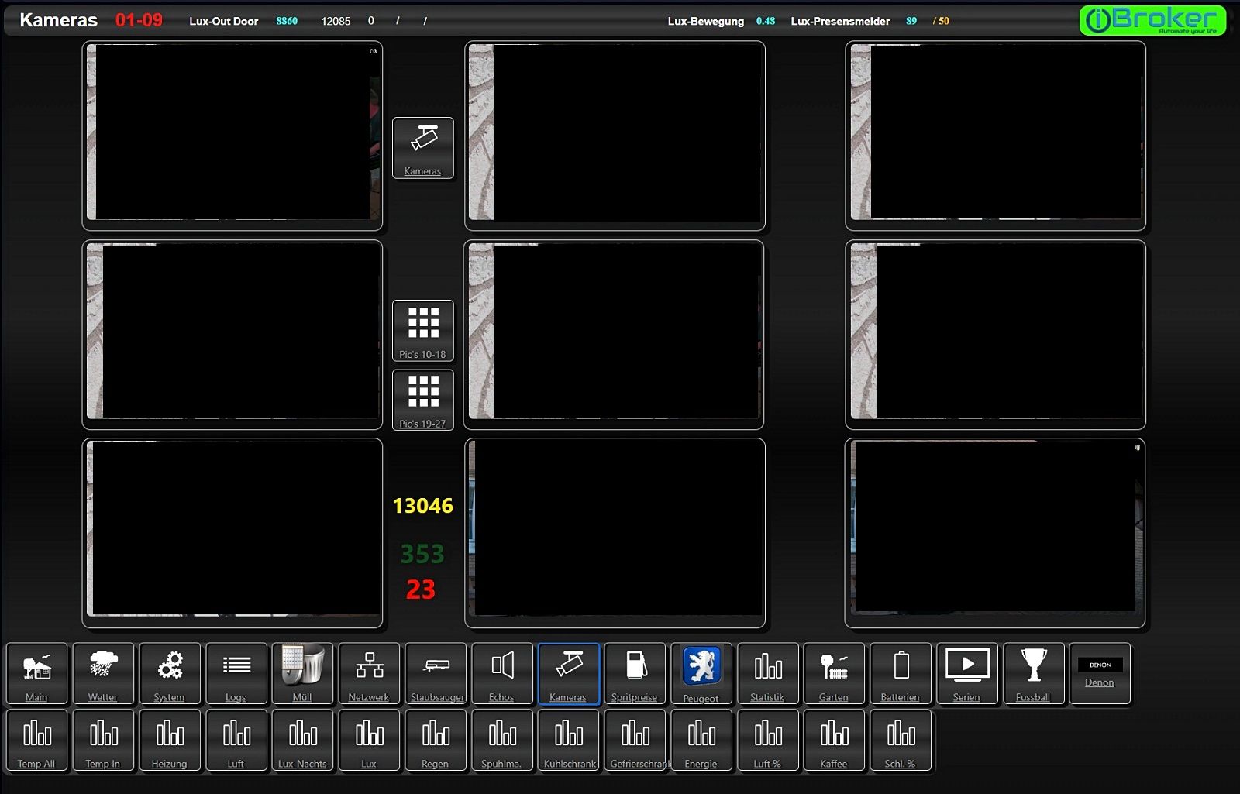Open the middle-left camera feed
Viewport: 1240px width, 794px height.
click(x=232, y=335)
